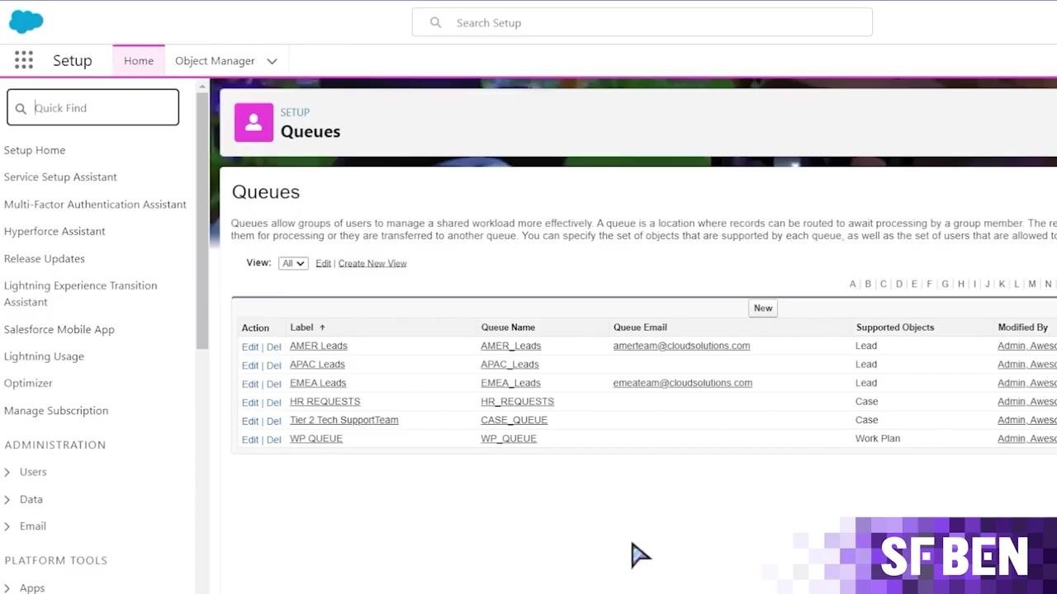The image size is (1057, 594).
Task: Open Optimizer in sidebar
Action: [28, 384]
